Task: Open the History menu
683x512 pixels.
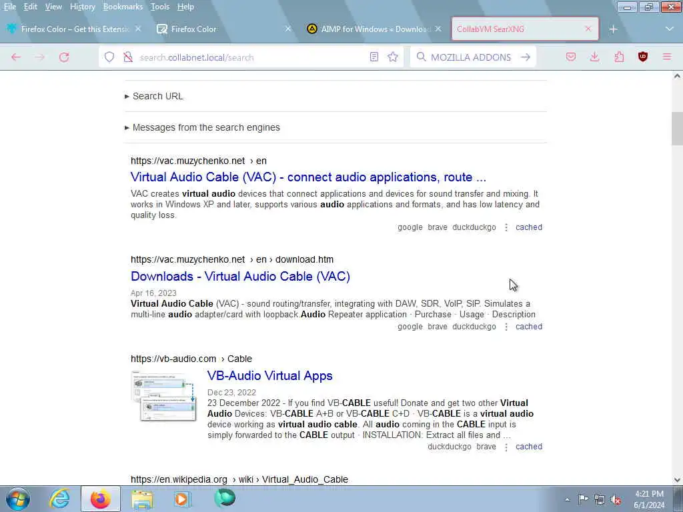Action: pos(82,7)
